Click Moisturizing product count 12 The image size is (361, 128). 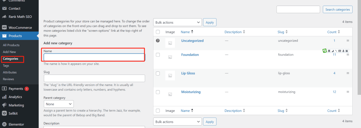(334, 92)
